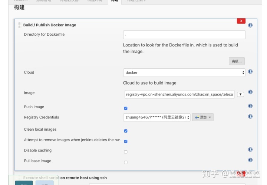Click the 构建 section heading
The height and width of the screenshot is (185, 267).
pyautogui.click(x=19, y=7)
